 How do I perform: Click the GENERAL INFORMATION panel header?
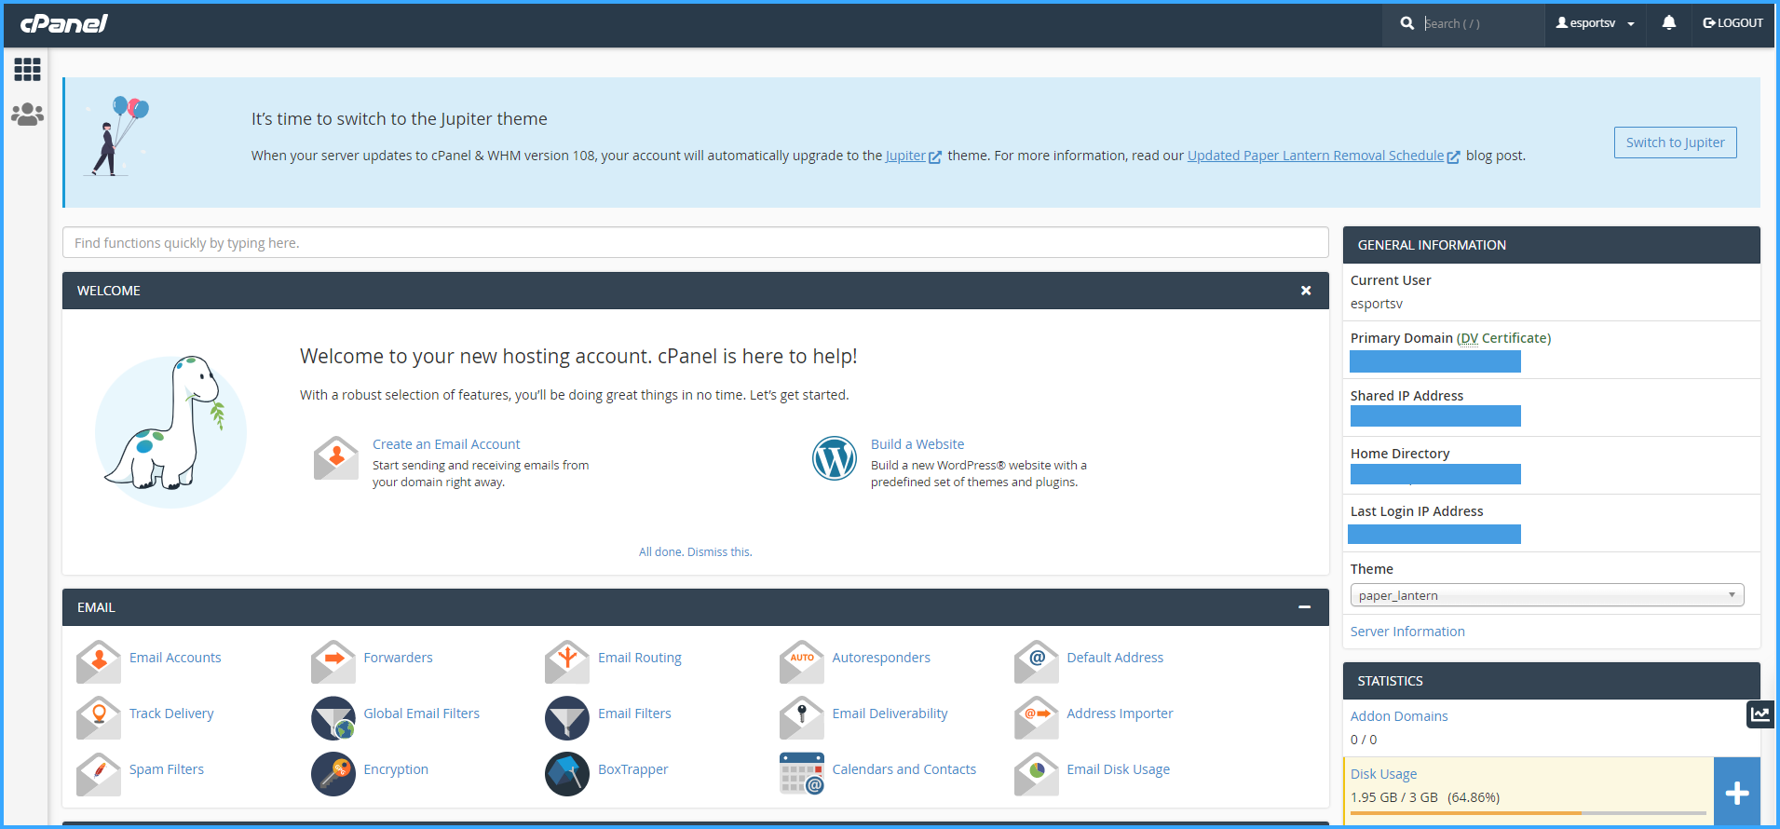click(1551, 245)
